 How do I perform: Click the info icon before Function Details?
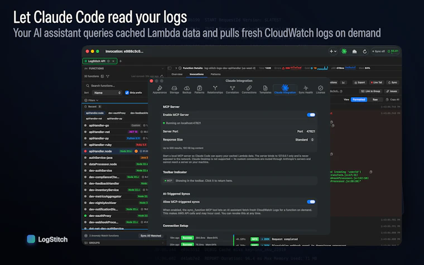click(x=180, y=68)
